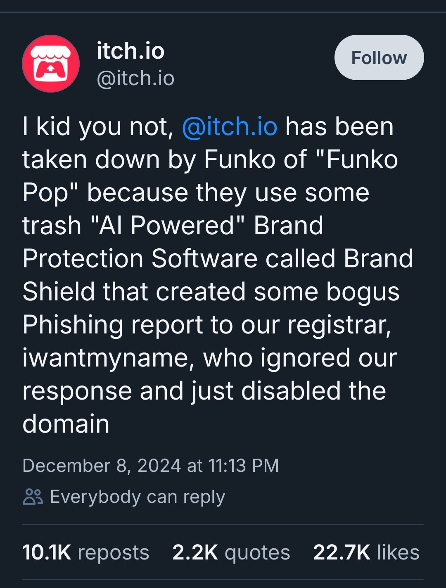Viewport: 446px width, 588px height.
Task: Open the itch.io profile avatar
Action: pos(51,64)
